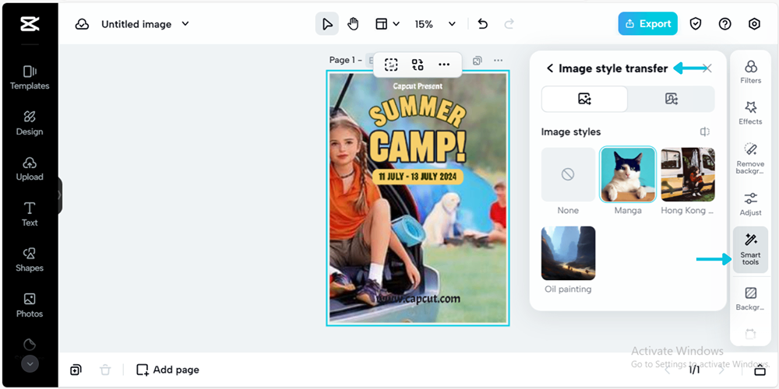
Task: Open the Design panel
Action: (30, 124)
